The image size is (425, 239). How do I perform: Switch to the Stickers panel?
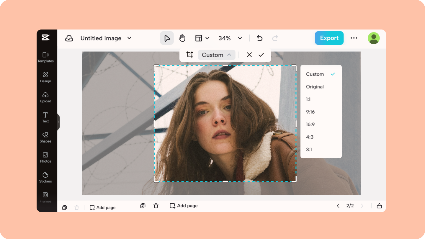[45, 177]
